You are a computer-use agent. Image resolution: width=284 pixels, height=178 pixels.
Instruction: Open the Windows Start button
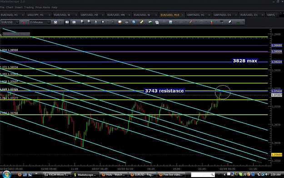6,174
